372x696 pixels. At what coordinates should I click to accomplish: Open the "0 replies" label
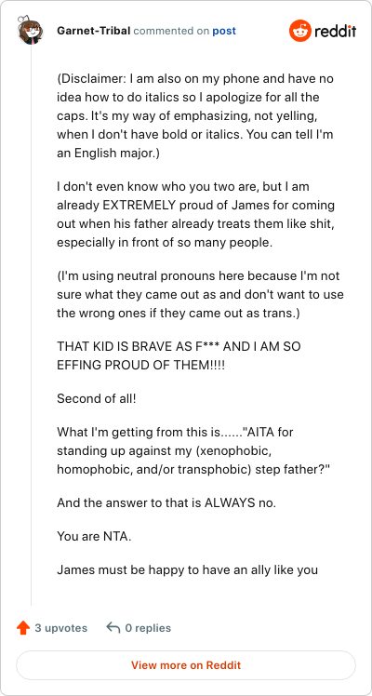point(148,628)
